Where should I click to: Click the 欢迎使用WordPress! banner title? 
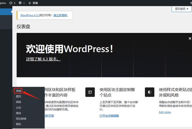[x=69, y=49]
